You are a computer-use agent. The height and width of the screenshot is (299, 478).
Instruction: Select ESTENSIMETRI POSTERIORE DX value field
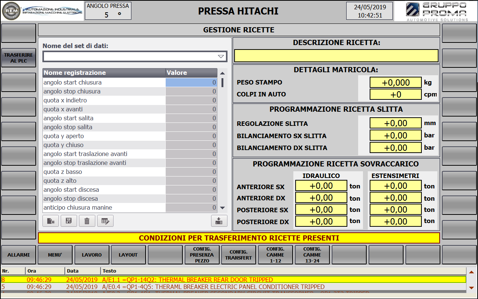click(396, 222)
